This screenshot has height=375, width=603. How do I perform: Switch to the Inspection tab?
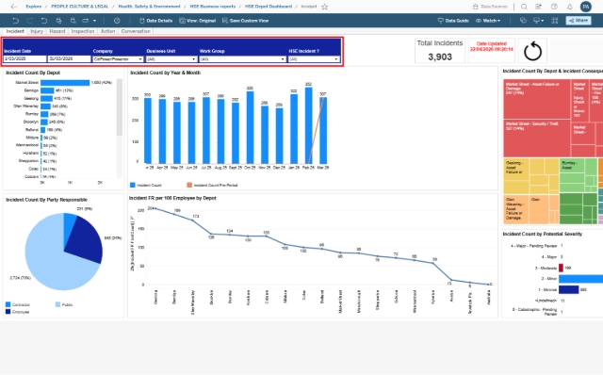(83, 31)
